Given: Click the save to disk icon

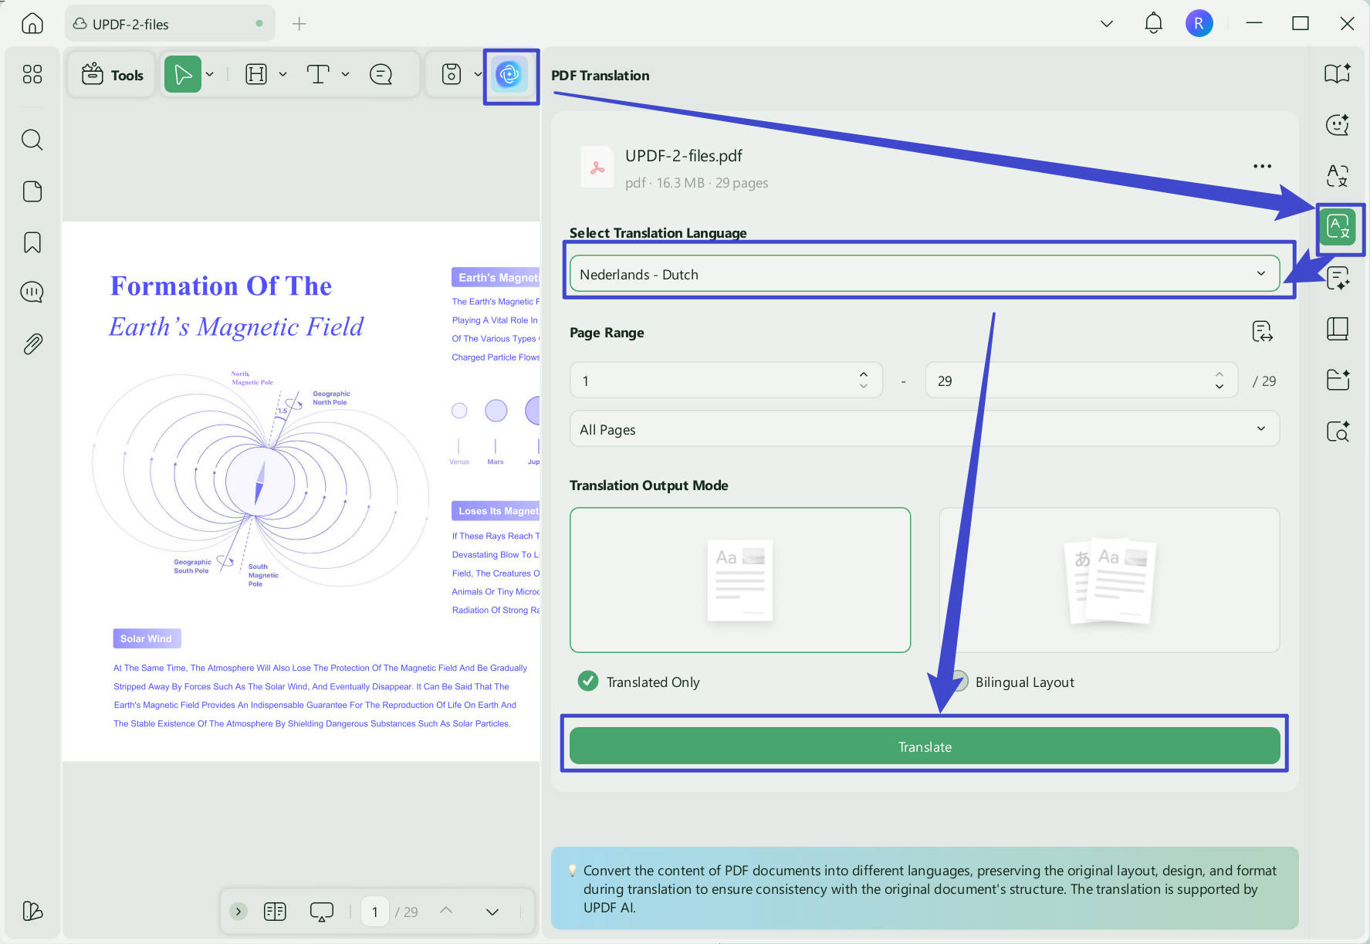Looking at the screenshot, I should (x=452, y=74).
